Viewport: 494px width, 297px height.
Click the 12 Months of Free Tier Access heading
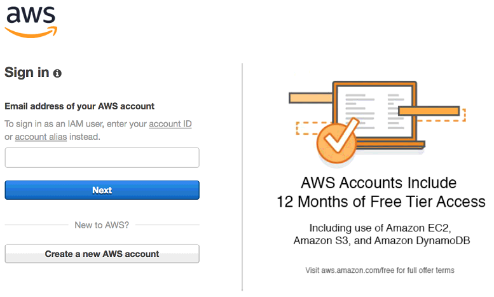tap(381, 202)
